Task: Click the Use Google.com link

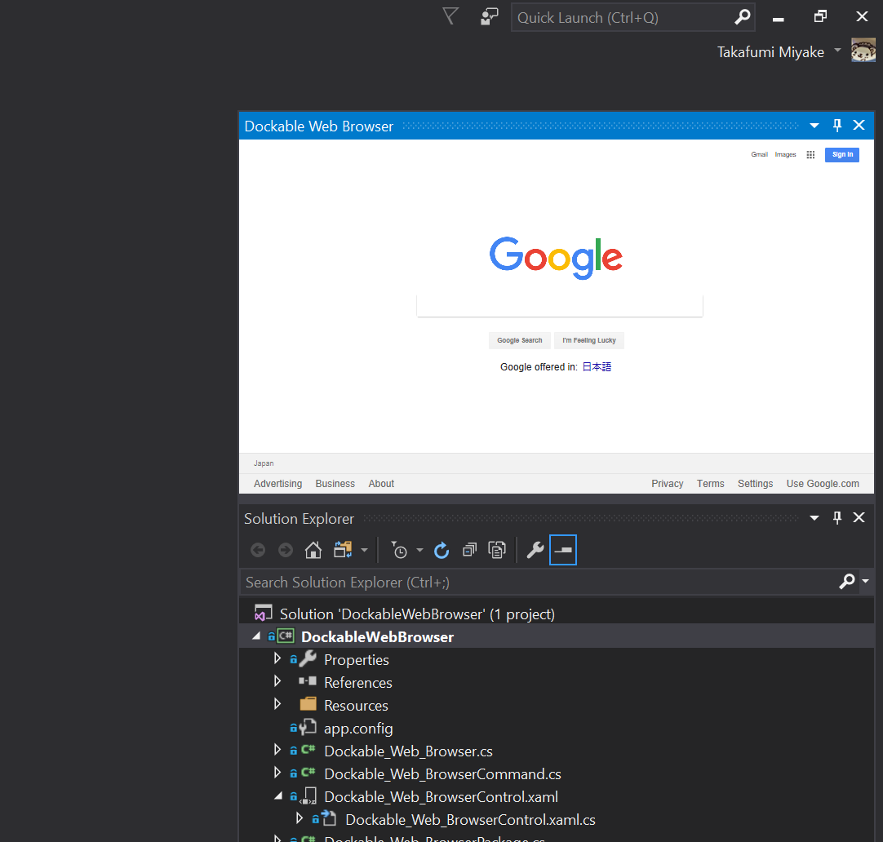Action: click(x=823, y=484)
